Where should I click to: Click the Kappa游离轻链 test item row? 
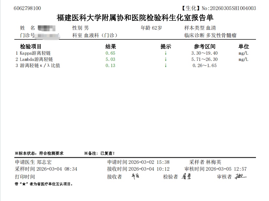[132, 53]
